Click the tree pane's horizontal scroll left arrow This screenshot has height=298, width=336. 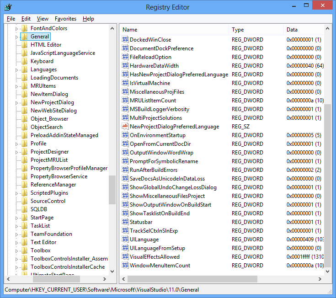click(8, 279)
